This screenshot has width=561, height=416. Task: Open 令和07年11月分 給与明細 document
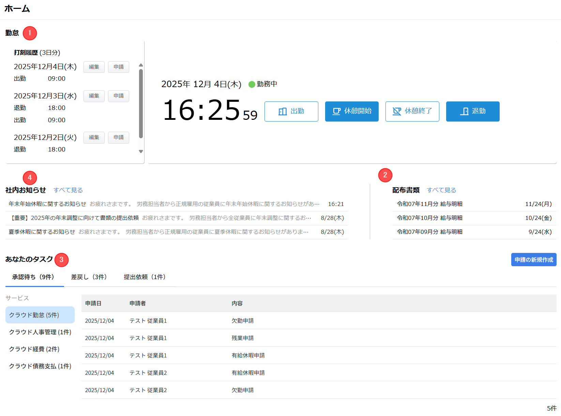(429, 204)
